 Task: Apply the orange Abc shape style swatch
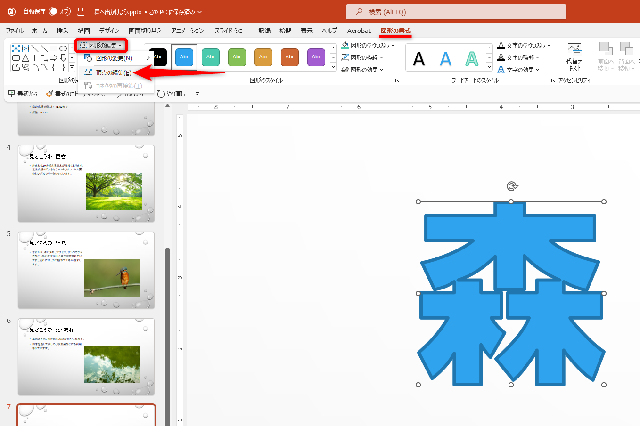point(263,57)
